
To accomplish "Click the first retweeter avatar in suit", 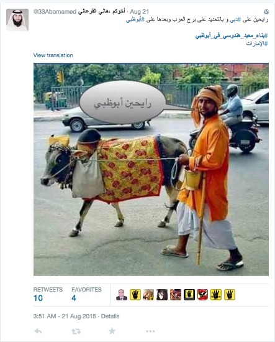I will (122, 295).
